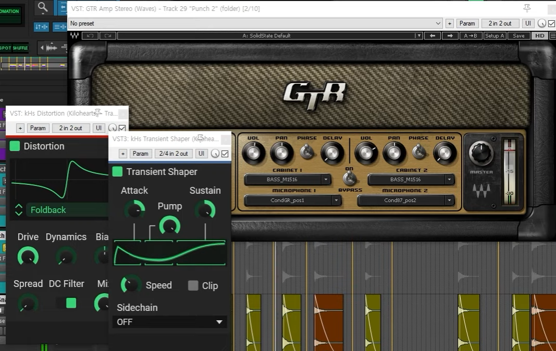Click the GTR Master knob
The image size is (556, 351).
[x=481, y=153]
